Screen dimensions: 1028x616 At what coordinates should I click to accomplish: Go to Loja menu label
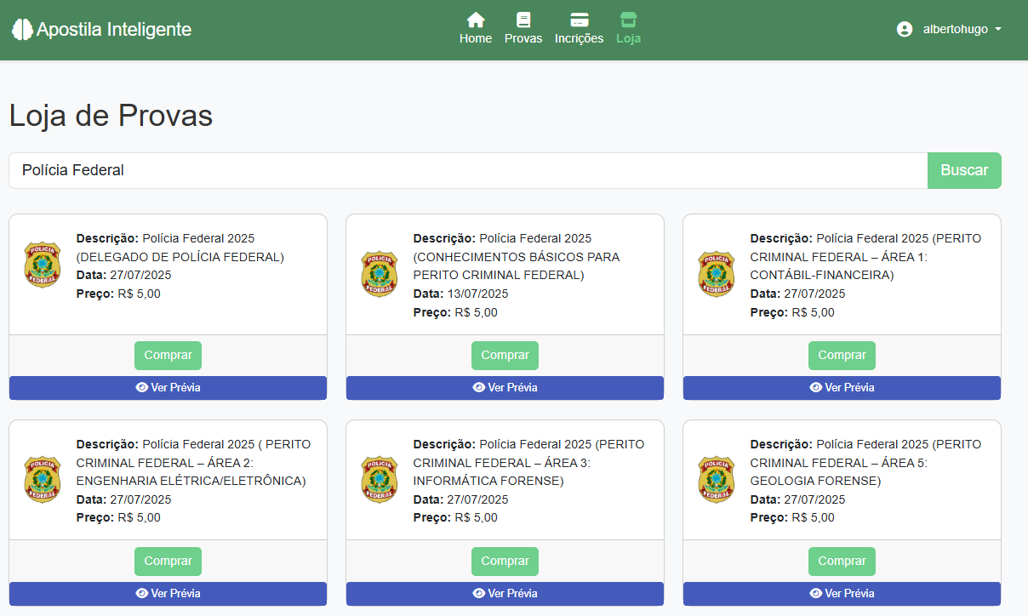click(x=628, y=38)
